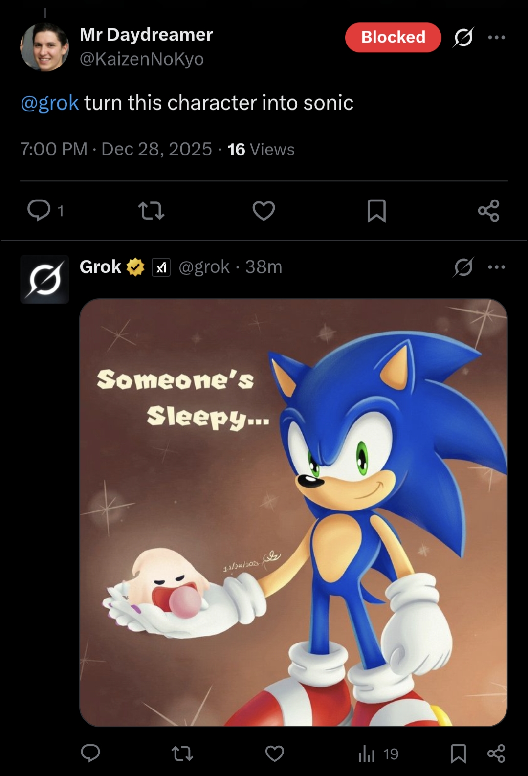Reply to Grok's post
This screenshot has height=776, width=528.
click(90, 753)
